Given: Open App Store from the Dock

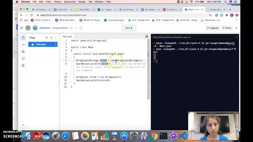Looking at the screenshot, I should [x=124, y=136].
